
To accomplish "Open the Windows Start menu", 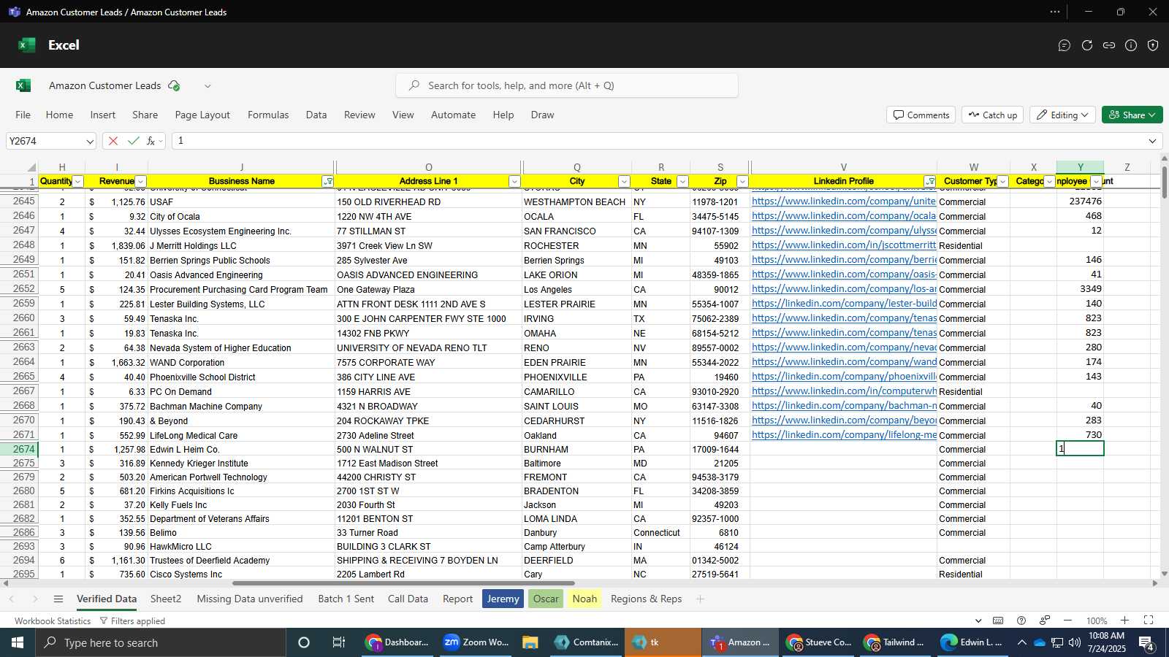I will (x=18, y=642).
